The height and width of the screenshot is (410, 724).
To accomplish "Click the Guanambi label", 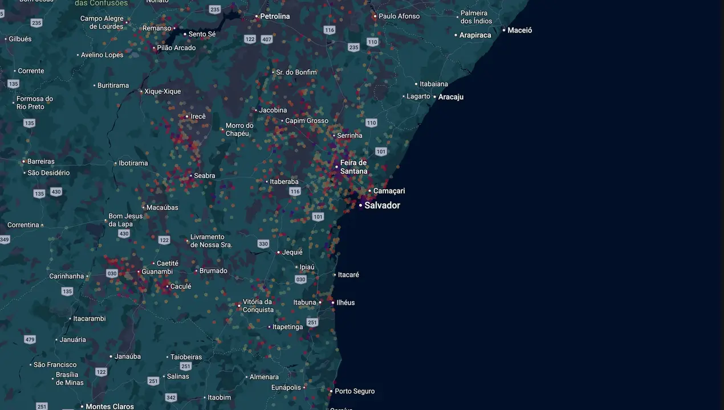I will [157, 272].
